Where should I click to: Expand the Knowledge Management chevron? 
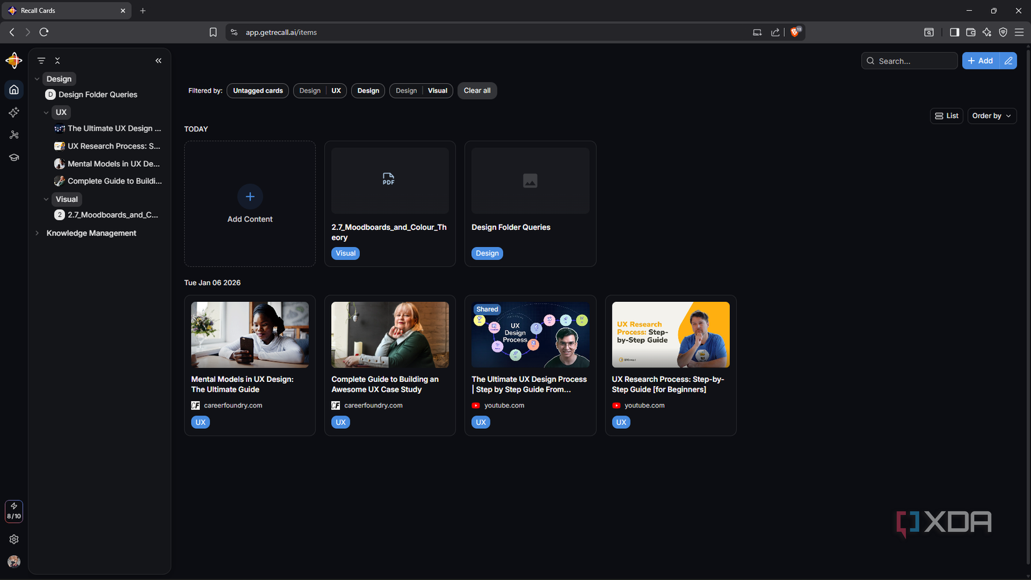point(37,233)
